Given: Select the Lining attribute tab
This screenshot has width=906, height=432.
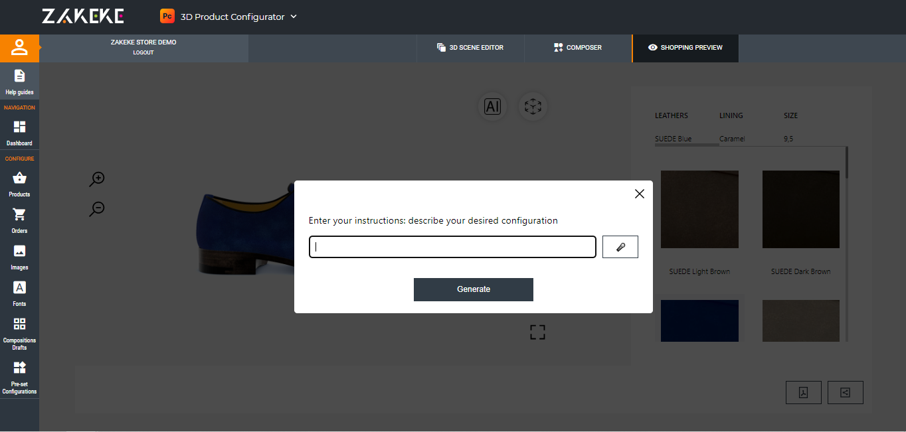Looking at the screenshot, I should (x=731, y=115).
